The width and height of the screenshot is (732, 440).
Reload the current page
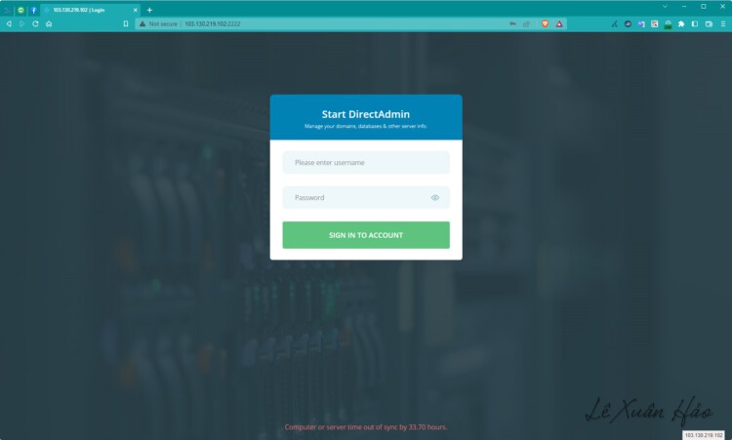pyautogui.click(x=35, y=23)
